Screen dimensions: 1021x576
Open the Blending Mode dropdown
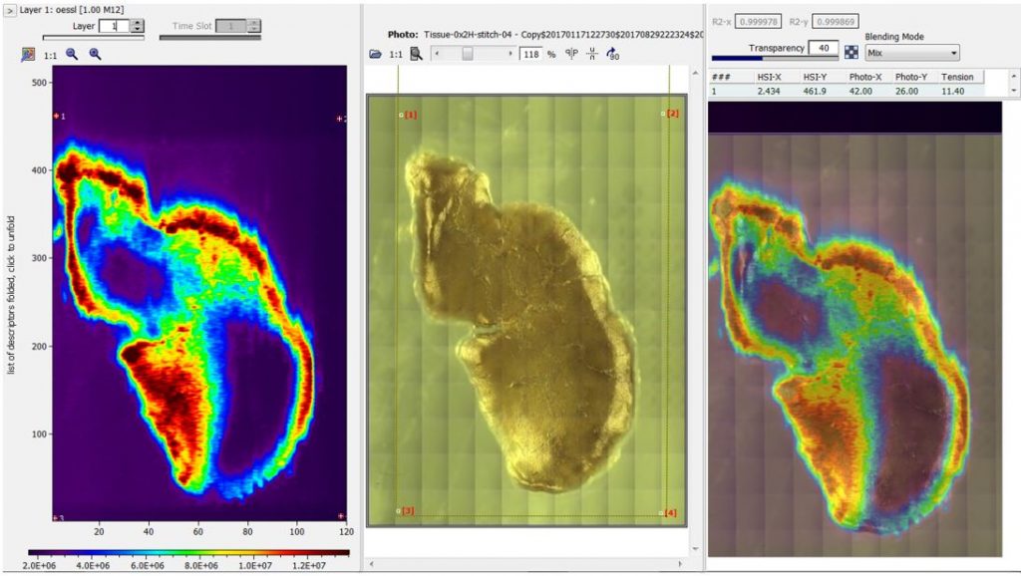click(912, 53)
